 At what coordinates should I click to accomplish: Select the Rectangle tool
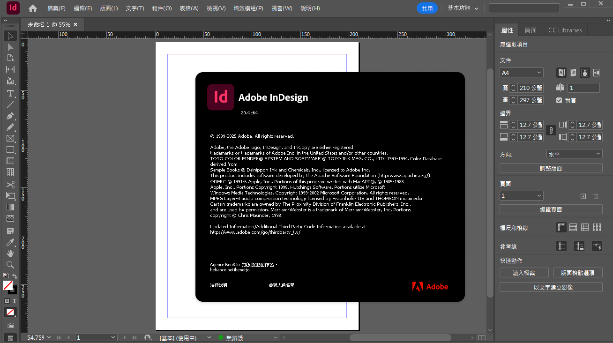[10, 150]
